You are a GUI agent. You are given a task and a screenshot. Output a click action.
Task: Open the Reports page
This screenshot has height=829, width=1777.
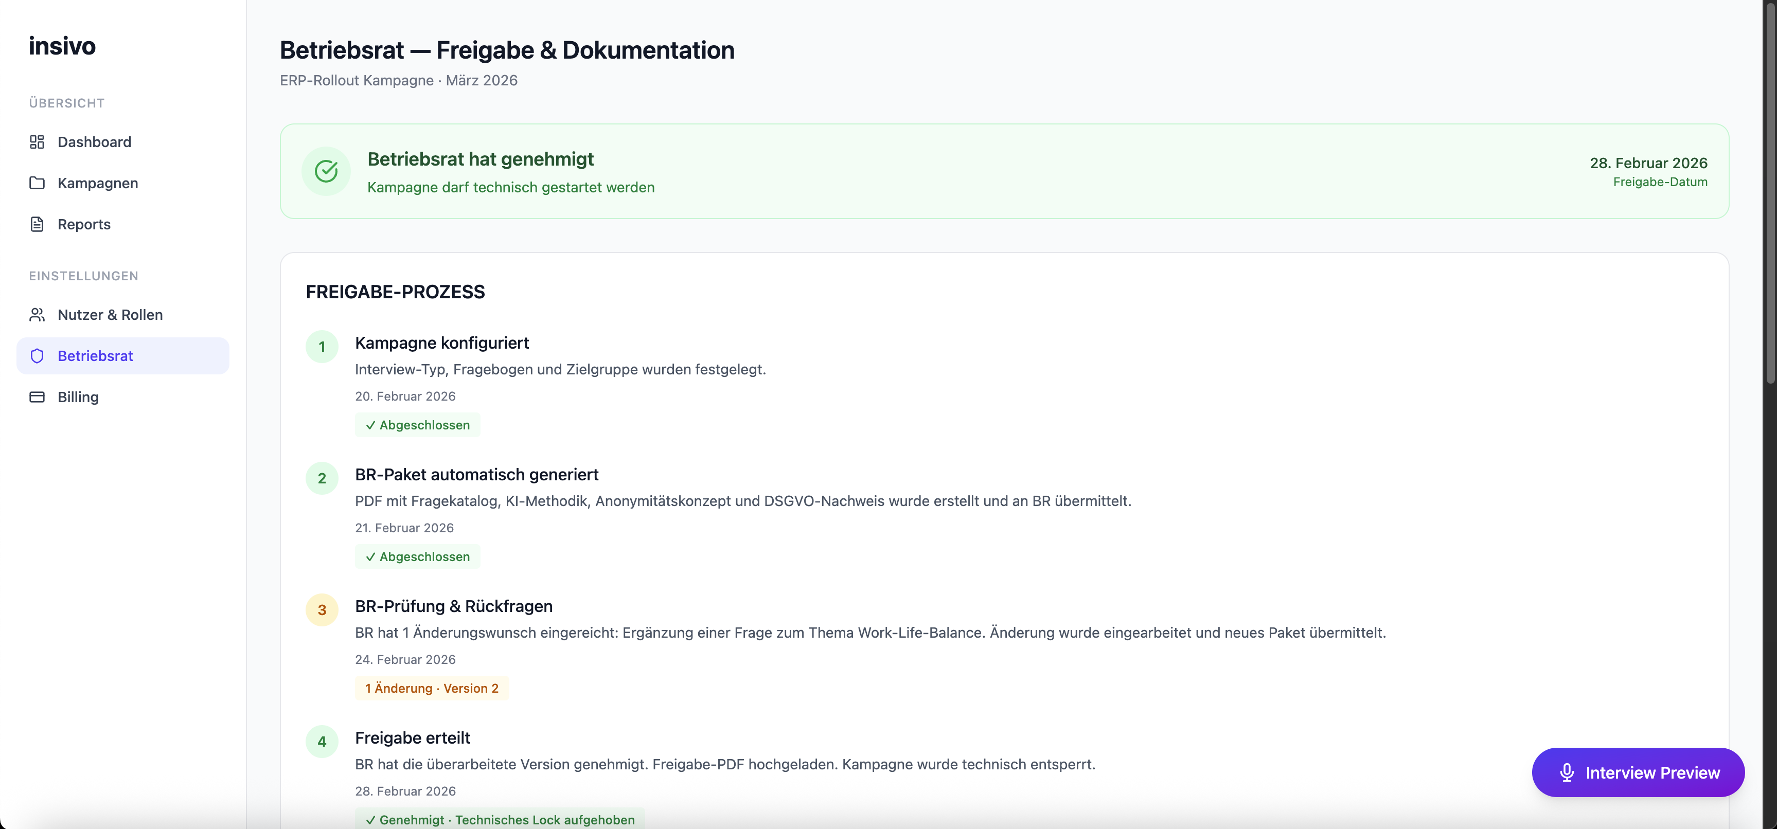coord(84,224)
